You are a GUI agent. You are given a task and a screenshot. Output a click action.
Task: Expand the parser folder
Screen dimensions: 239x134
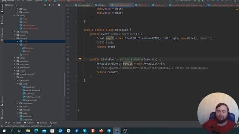pyautogui.click(x=15, y=58)
